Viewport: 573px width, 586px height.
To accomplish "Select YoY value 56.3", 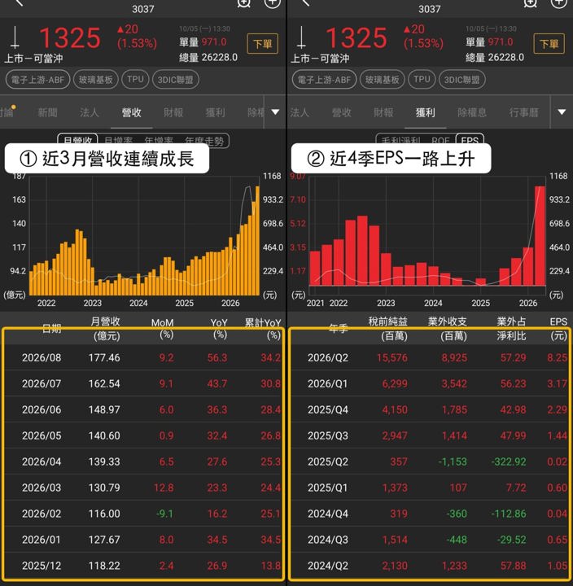I will 217,357.
